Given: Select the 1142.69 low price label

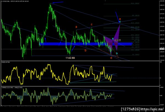Looking at the screenshot, I should [70, 58].
